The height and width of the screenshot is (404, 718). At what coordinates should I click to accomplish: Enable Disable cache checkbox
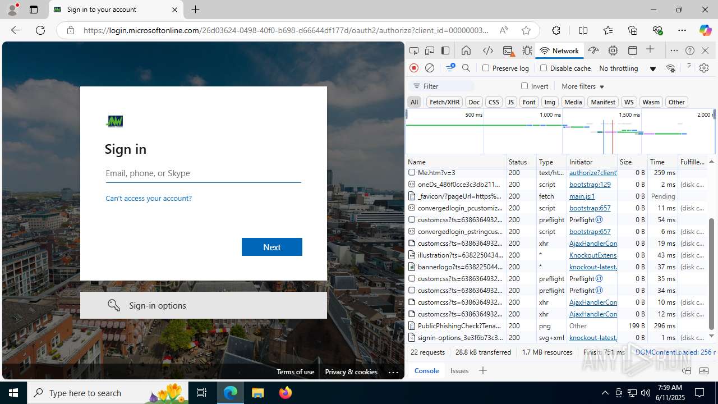point(543,68)
